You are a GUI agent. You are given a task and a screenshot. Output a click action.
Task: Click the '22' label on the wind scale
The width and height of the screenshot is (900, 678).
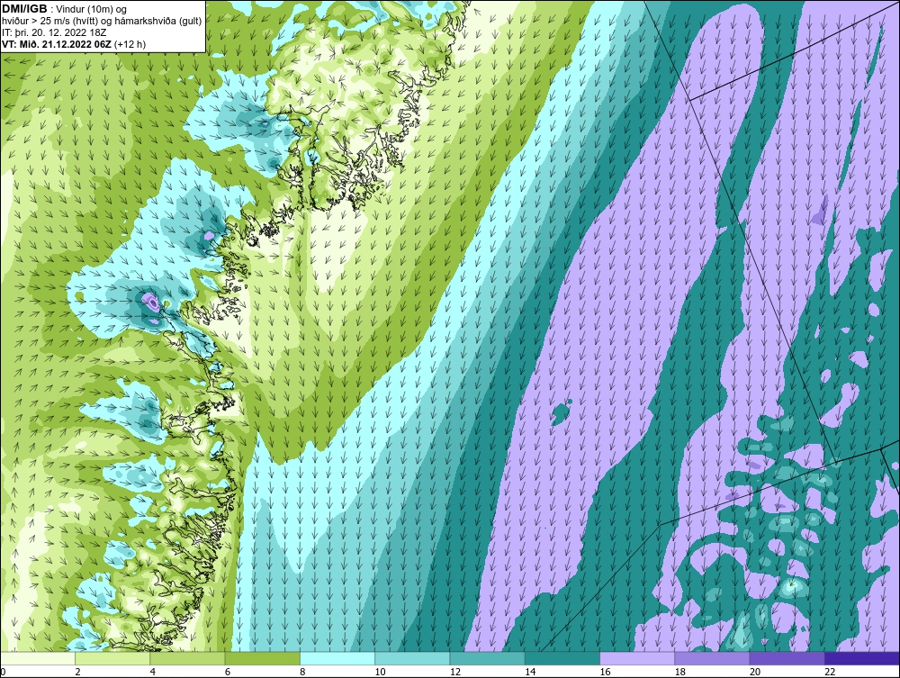point(830,673)
